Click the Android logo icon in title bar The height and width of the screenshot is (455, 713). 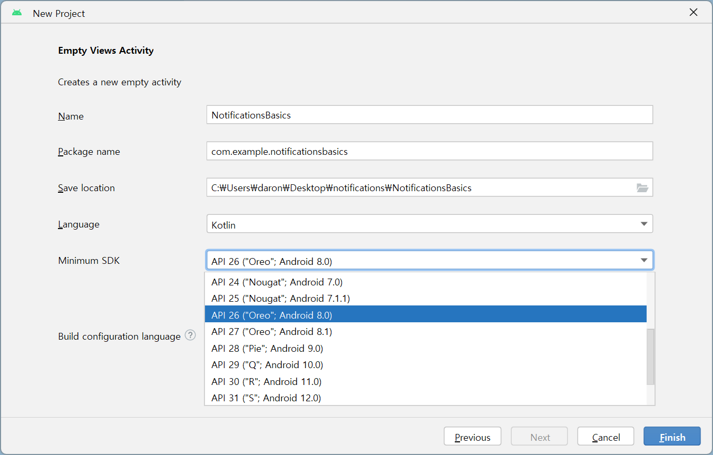click(17, 13)
